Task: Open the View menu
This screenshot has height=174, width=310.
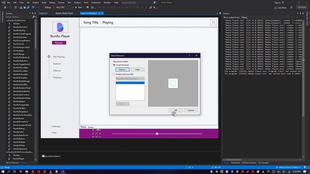Action: click(21, 2)
